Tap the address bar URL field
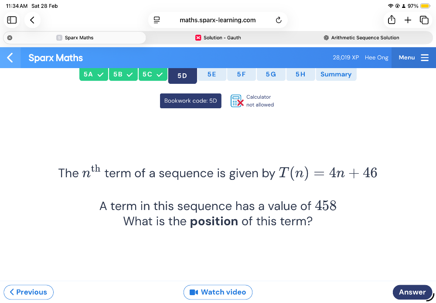The width and height of the screenshot is (436, 303). tap(218, 20)
